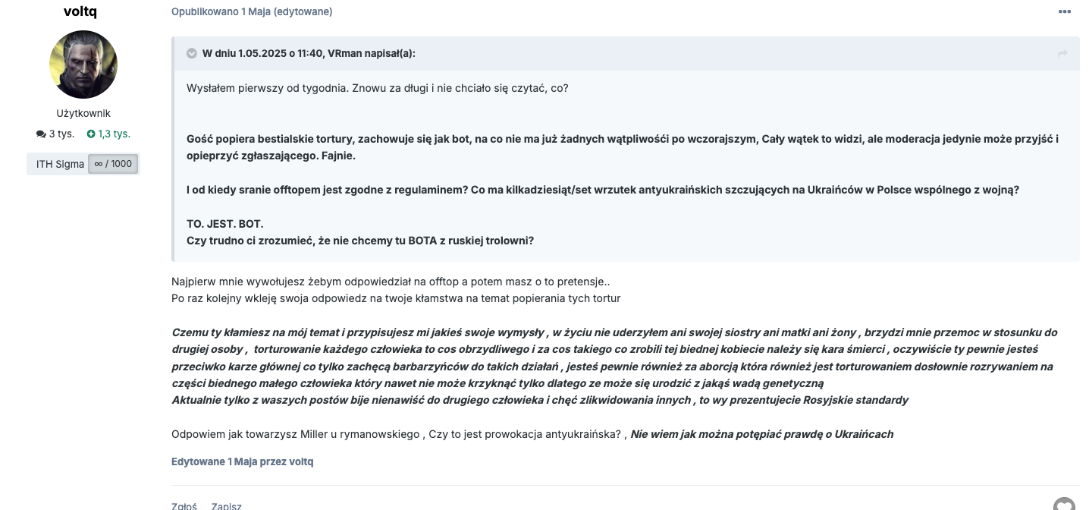Click the '3 tys.' posts count text
Image resolution: width=1089 pixels, height=510 pixels.
coord(61,134)
